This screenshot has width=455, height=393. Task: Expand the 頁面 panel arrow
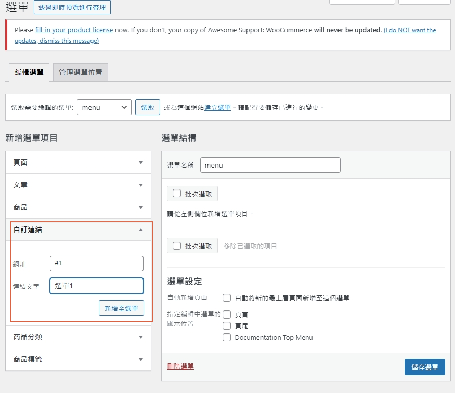pyautogui.click(x=140, y=163)
